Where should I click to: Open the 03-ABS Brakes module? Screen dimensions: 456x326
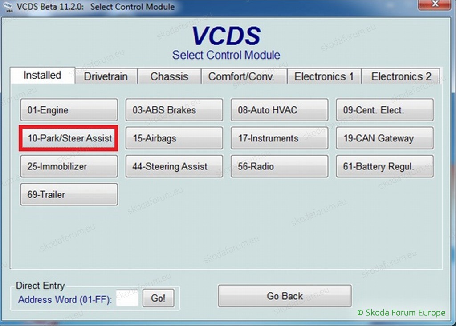click(174, 110)
